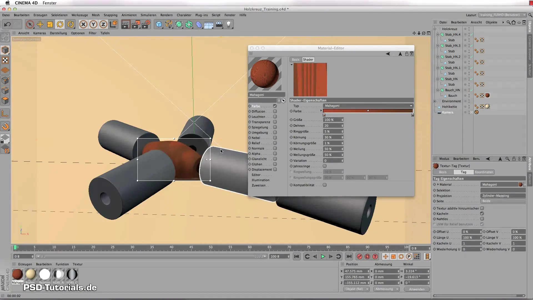Open the deformer objects icon

click(x=199, y=24)
